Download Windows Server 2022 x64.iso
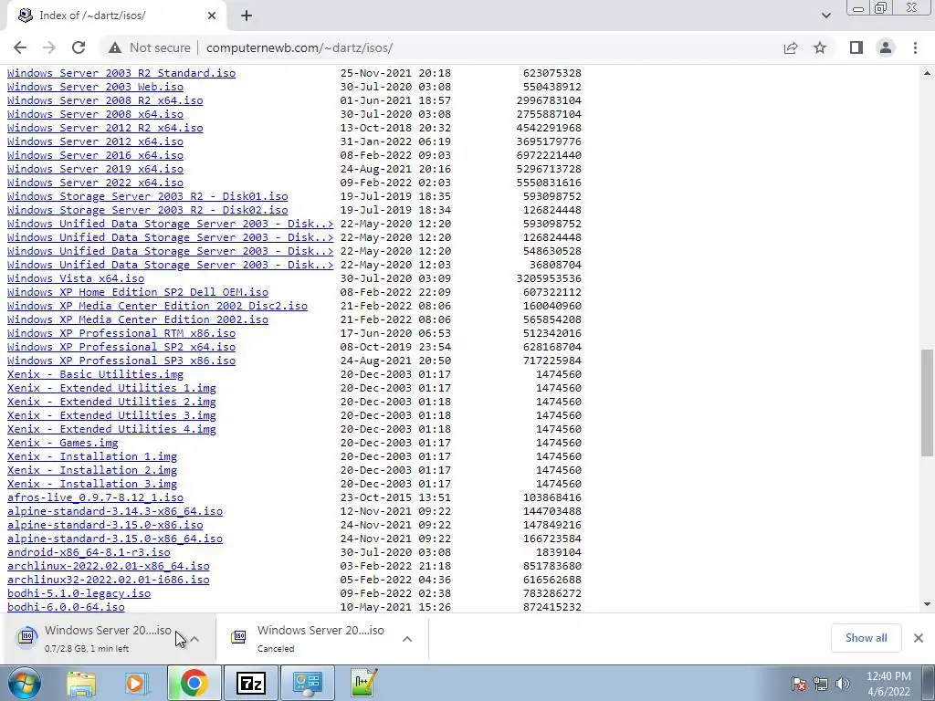 pyautogui.click(x=95, y=183)
